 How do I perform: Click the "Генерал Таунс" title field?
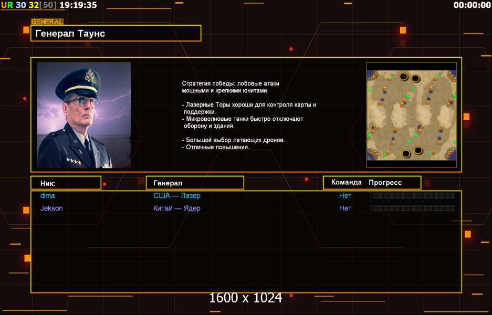tap(116, 33)
